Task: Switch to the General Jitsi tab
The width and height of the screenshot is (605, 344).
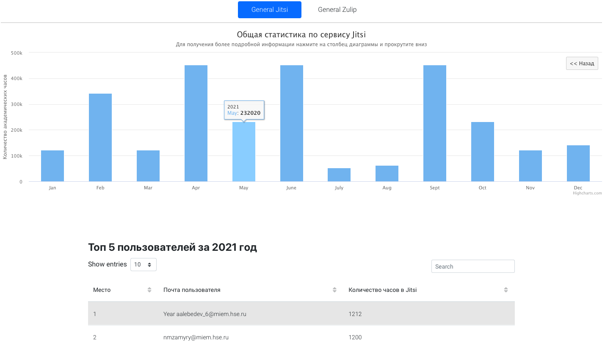Action: 270,10
